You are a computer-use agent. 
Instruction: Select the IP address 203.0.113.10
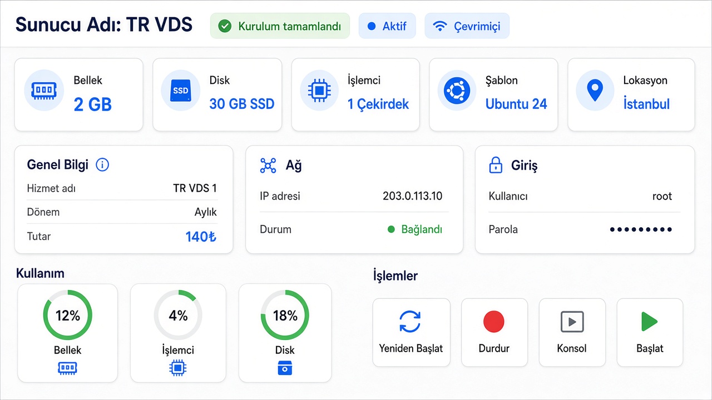point(413,196)
